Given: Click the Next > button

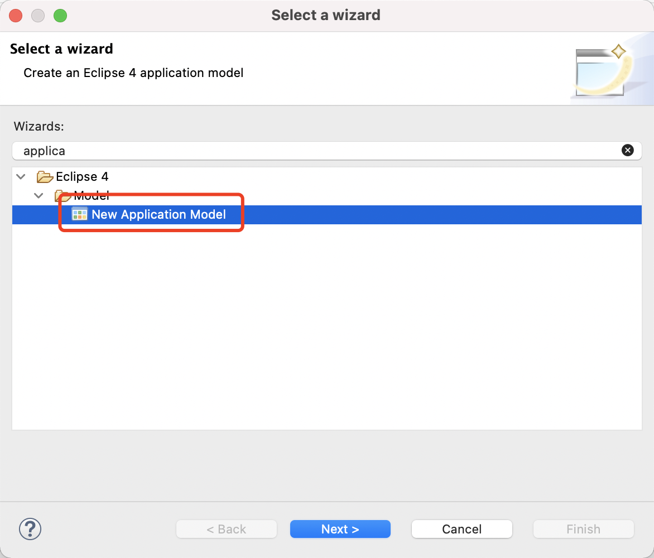Looking at the screenshot, I should pyautogui.click(x=340, y=529).
